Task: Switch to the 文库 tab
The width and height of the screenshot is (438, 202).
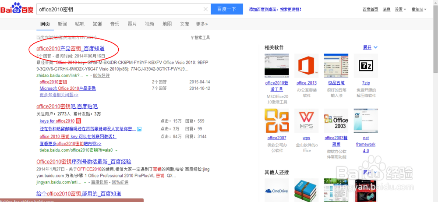Action: click(184, 24)
